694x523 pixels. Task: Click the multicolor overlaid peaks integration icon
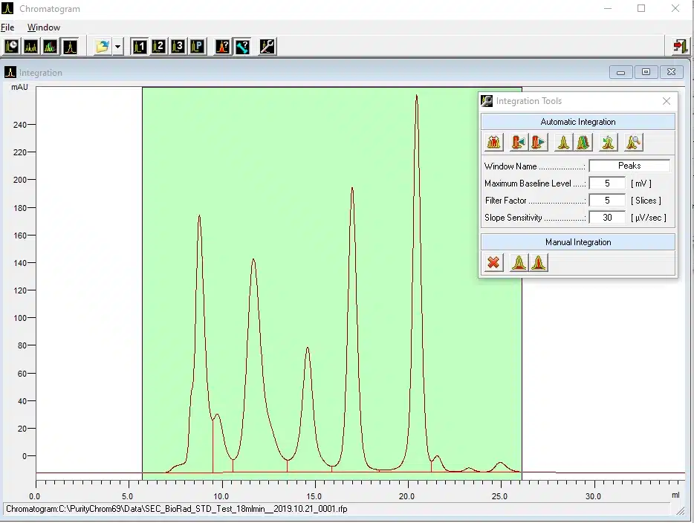pyautogui.click(x=584, y=142)
